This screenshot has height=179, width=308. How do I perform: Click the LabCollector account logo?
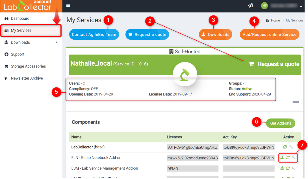[x=27, y=6]
